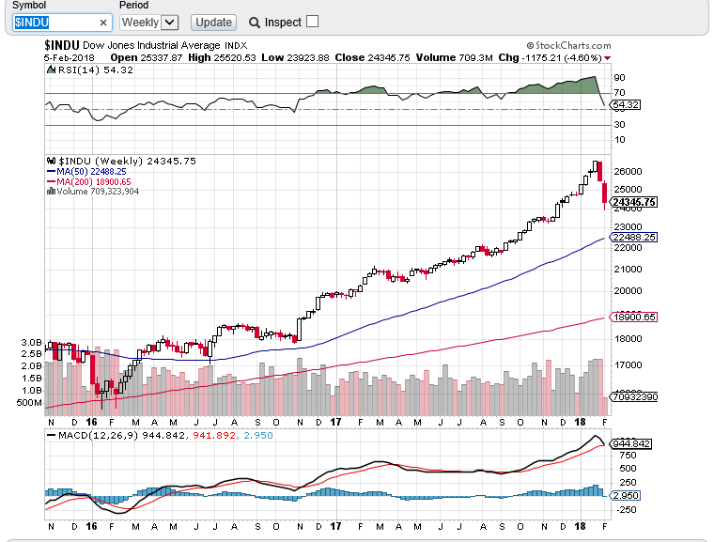714x542 pixels.
Task: Click the Close 24345.75 header value
Action: pos(372,58)
